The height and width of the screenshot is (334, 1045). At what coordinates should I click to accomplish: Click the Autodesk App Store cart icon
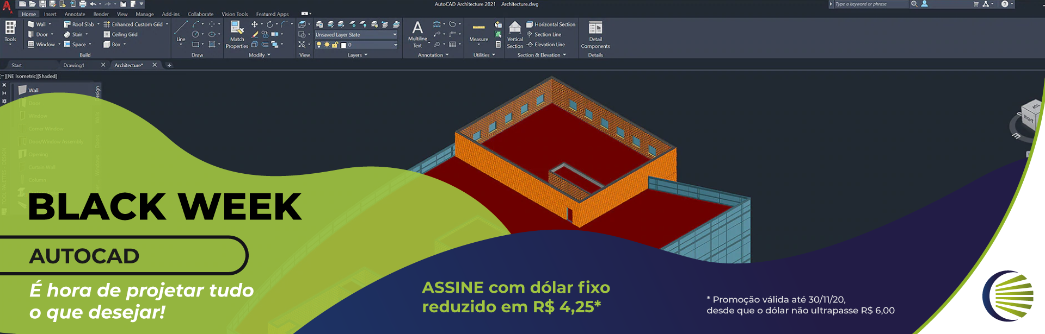[x=976, y=4]
